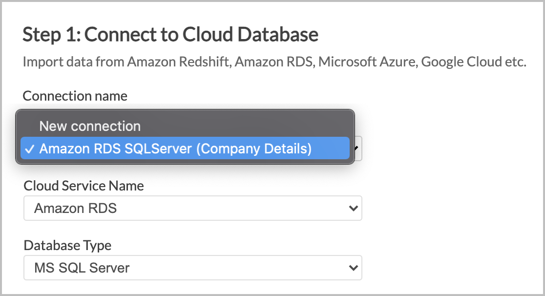Click the Database Type dropdown chevron
The image size is (545, 296).
pyautogui.click(x=353, y=268)
